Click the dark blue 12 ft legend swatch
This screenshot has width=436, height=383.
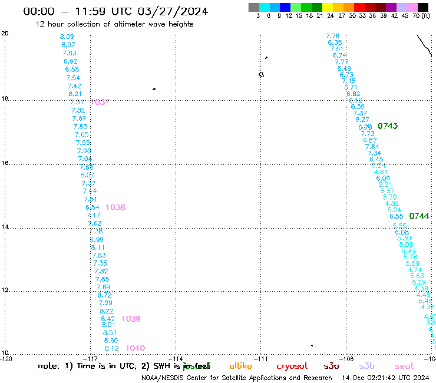pos(285,7)
